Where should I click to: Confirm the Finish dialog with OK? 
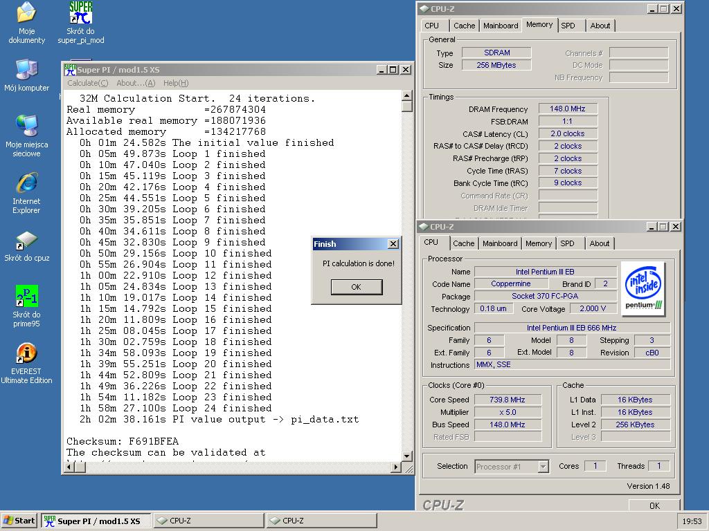pyautogui.click(x=357, y=287)
